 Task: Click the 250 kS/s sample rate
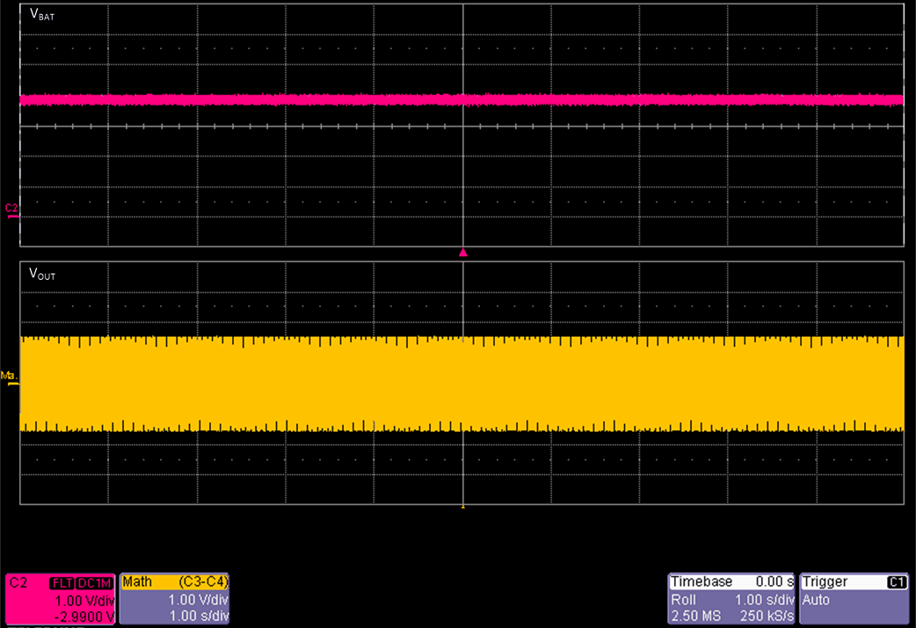[x=766, y=617]
